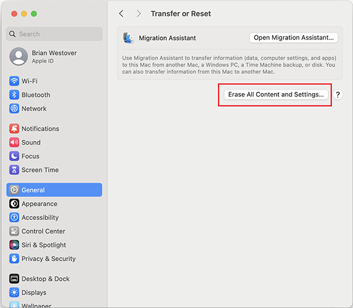Click the Notifications bell icon
Screen dimensions: 353x308
pos(14,129)
